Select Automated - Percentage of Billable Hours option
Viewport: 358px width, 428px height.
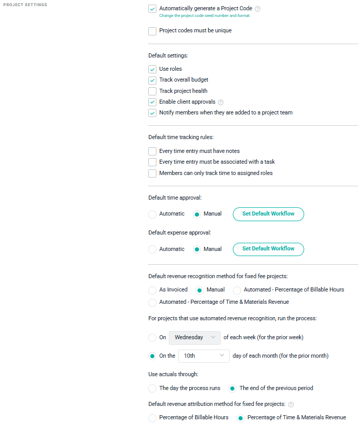tap(237, 290)
